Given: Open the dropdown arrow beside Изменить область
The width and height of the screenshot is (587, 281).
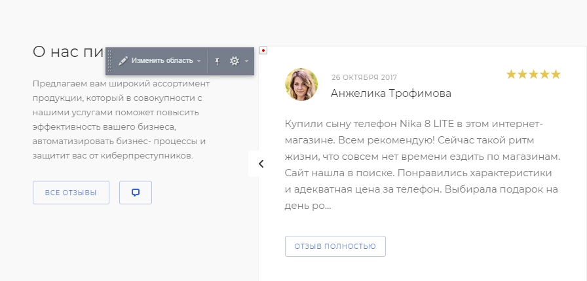Looking at the screenshot, I should [x=199, y=62].
